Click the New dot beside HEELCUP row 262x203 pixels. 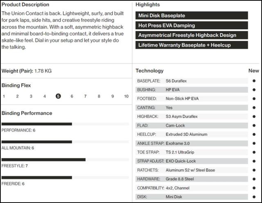click(x=254, y=135)
